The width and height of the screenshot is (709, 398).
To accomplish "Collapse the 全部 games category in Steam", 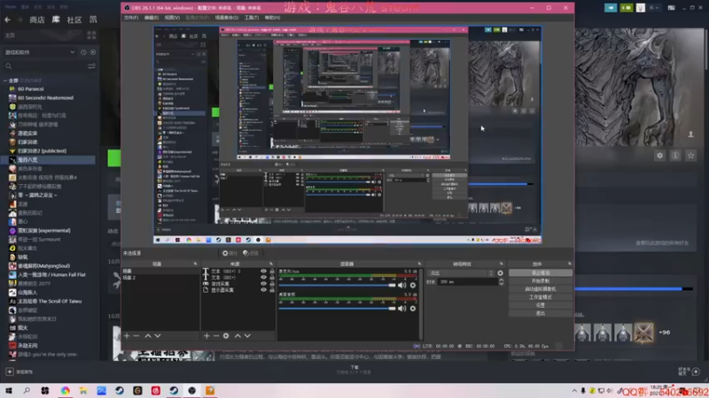I will point(5,80).
